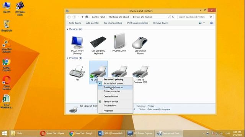Image resolution: width=245 pixels, height=137 pixels.
Task: Open Opera Browser desktop shortcut
Action: 7,83
